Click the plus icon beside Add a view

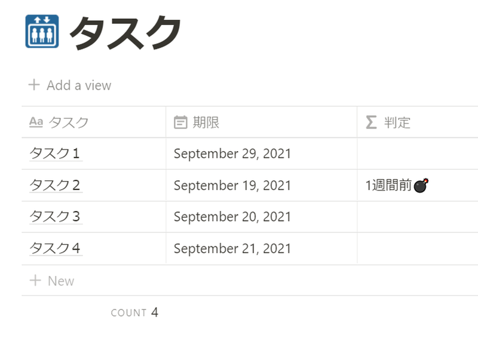pos(34,85)
